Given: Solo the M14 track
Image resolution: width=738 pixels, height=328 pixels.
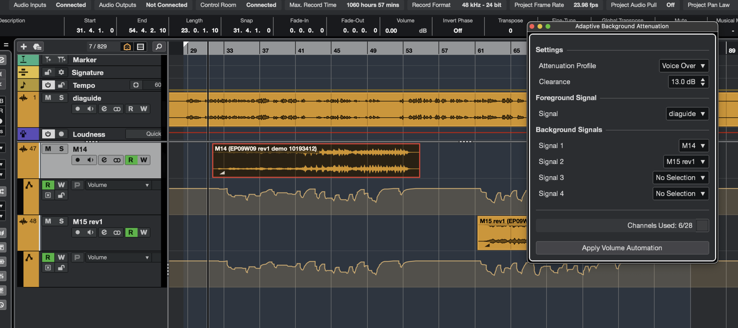Looking at the screenshot, I should [61, 149].
